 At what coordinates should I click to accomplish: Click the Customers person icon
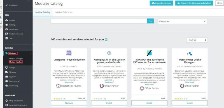click(x=6, y=29)
